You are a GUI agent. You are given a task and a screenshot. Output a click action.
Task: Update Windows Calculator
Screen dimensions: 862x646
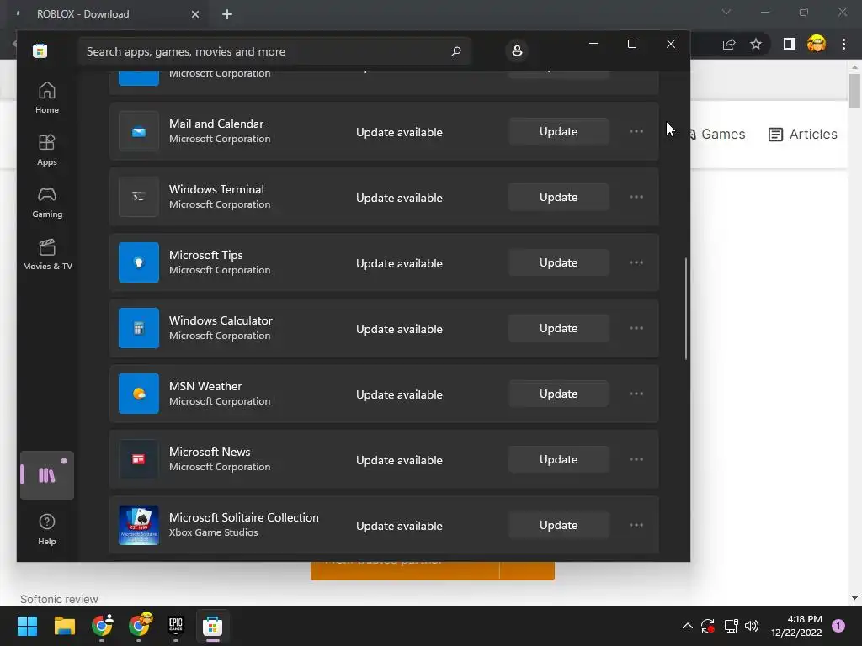coord(559,328)
